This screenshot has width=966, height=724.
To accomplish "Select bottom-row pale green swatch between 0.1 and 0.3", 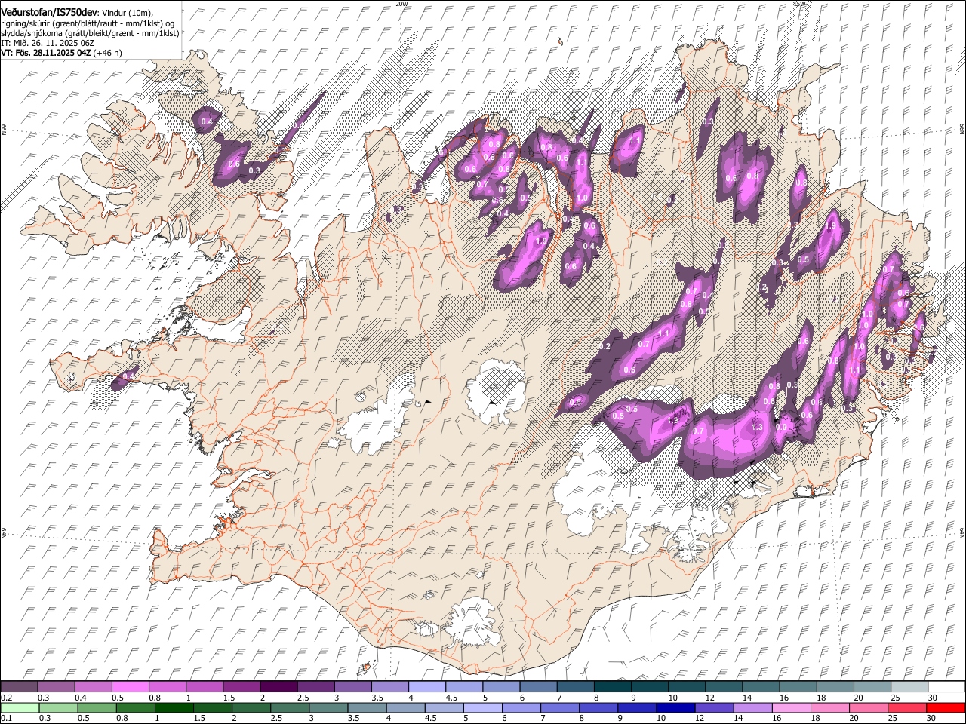I will (20, 708).
